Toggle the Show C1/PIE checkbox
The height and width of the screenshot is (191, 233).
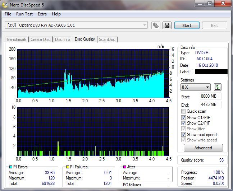point(183,117)
